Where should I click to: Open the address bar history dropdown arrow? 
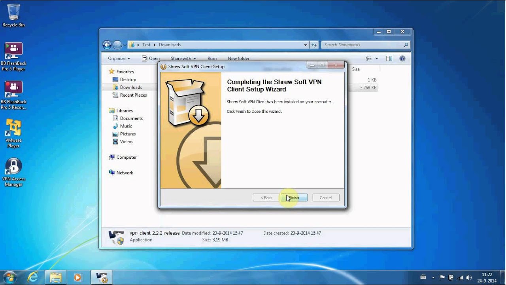(306, 45)
